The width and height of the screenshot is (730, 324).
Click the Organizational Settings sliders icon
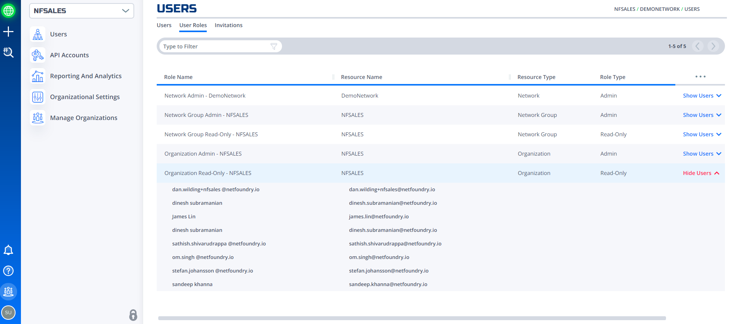[38, 97]
